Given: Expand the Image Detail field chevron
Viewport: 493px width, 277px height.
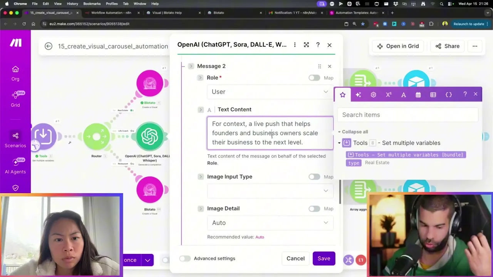Looking at the screenshot, I should coord(200,209).
